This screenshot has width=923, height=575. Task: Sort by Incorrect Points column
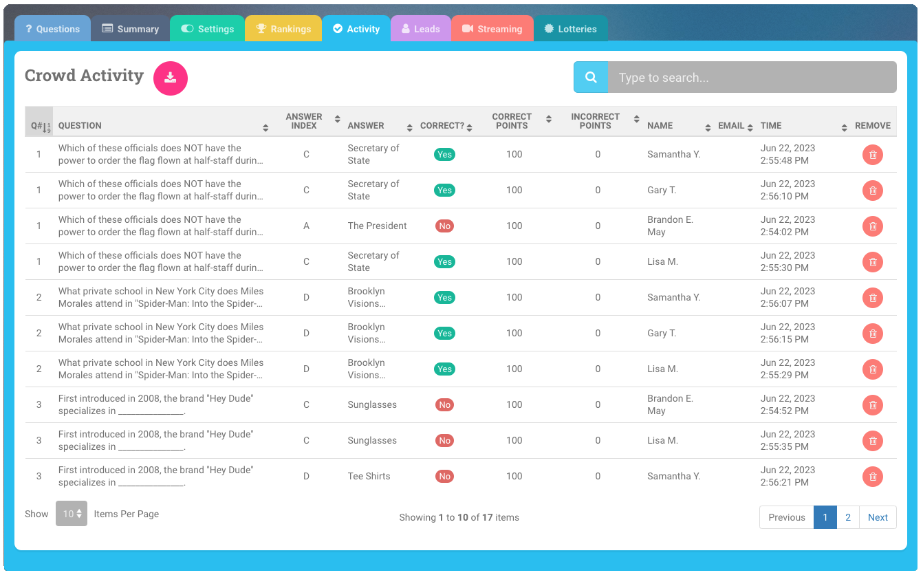coord(636,119)
